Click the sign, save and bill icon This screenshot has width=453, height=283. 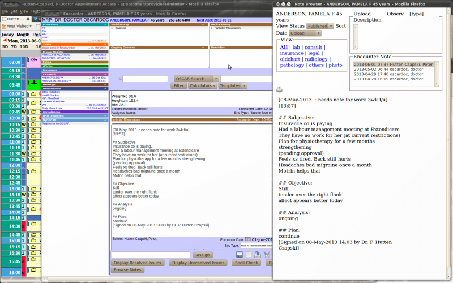[x=266, y=255]
